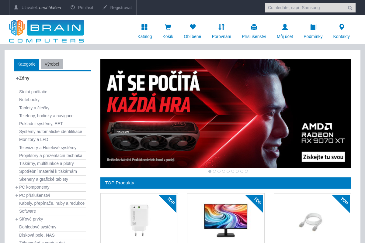Viewport: 365px width, 243px height.
Task: Expand the Zóny category
Action: 17,78
